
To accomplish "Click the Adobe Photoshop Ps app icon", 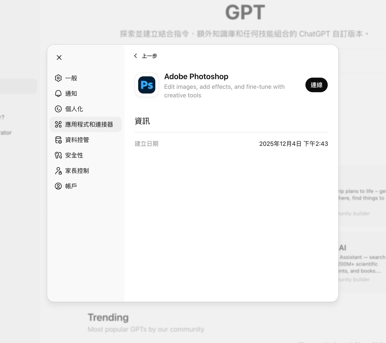I will [x=146, y=85].
